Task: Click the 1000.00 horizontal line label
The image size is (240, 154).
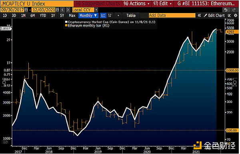Action: tap(232, 70)
